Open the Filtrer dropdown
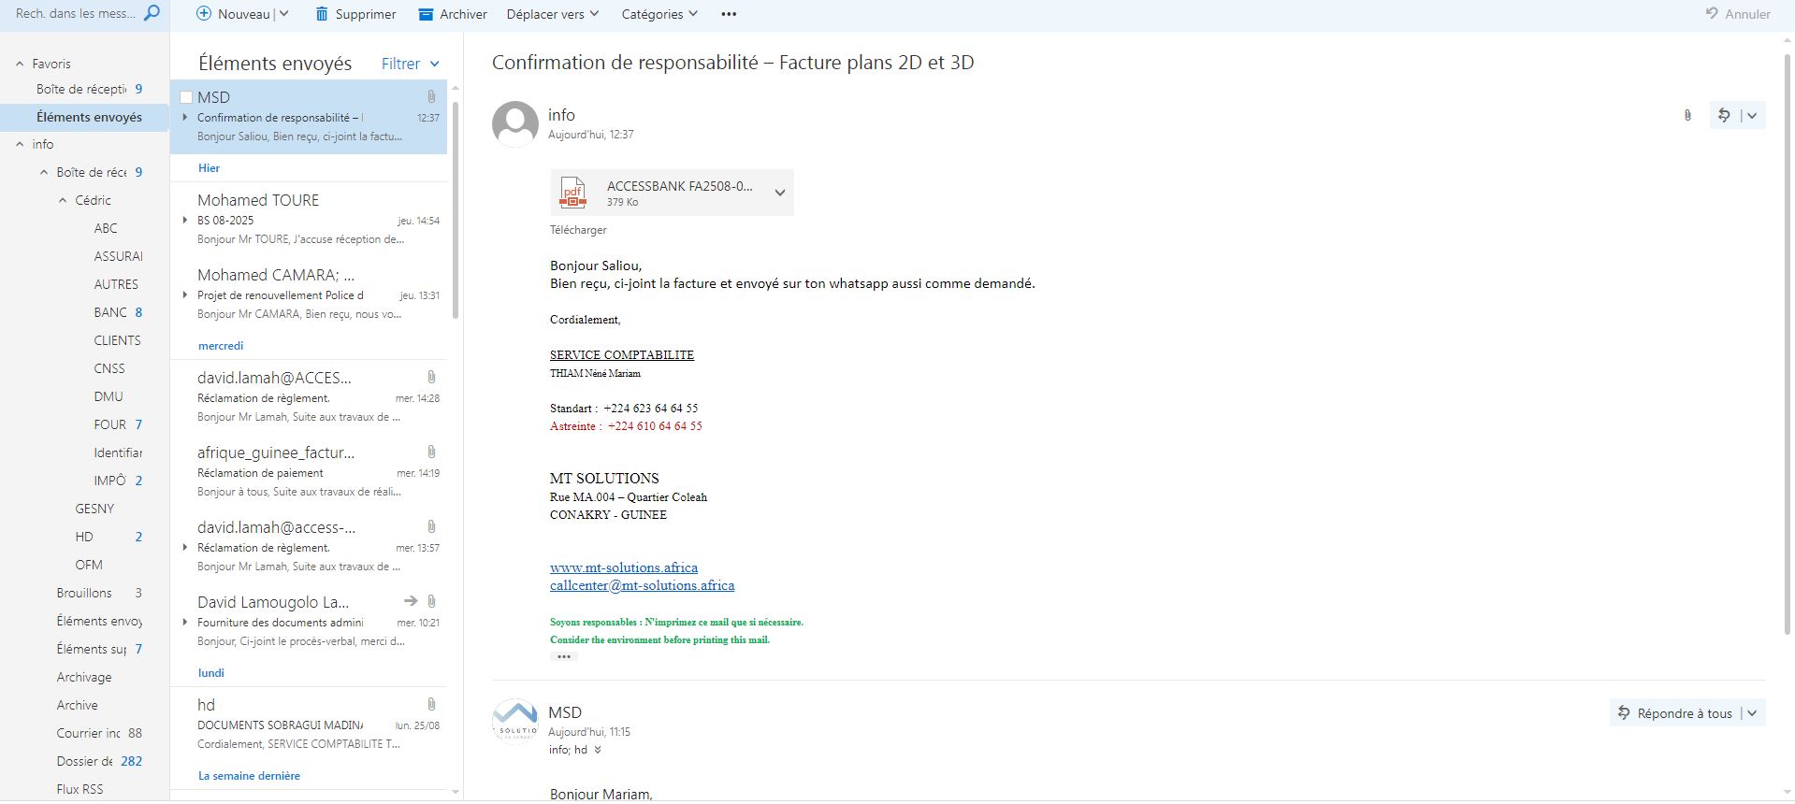Image resolution: width=1795 pixels, height=804 pixels. coord(410,64)
